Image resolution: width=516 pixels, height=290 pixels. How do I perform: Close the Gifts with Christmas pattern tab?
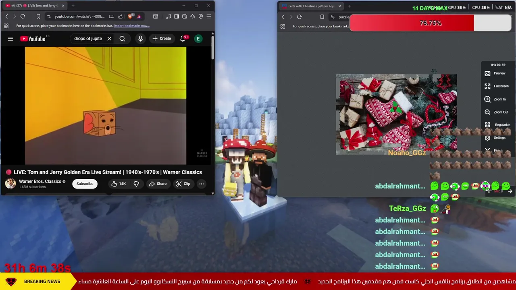339,6
